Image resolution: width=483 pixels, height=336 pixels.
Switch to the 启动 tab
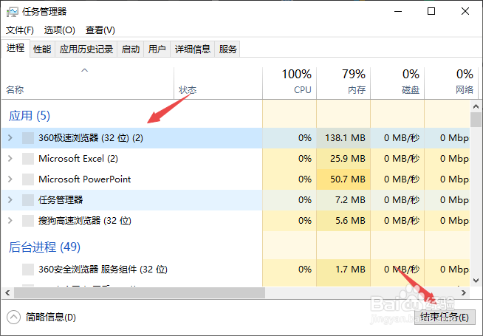coord(130,49)
